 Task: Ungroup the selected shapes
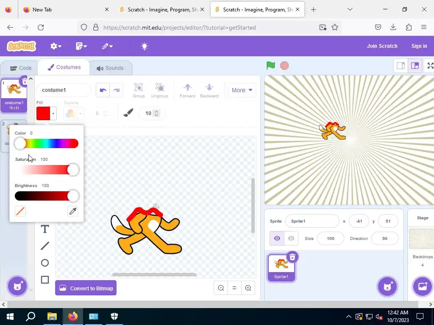[x=160, y=91]
